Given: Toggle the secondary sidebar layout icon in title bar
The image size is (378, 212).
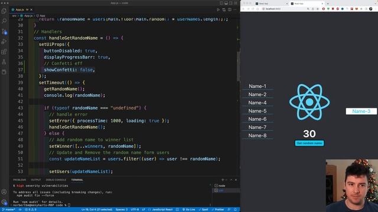Looking at the screenshot, I should (231, 3).
